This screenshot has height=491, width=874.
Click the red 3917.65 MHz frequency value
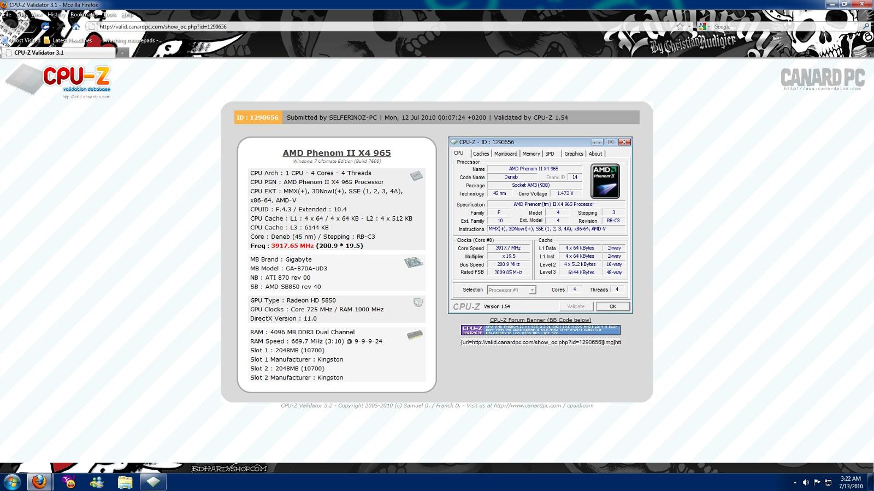click(292, 246)
